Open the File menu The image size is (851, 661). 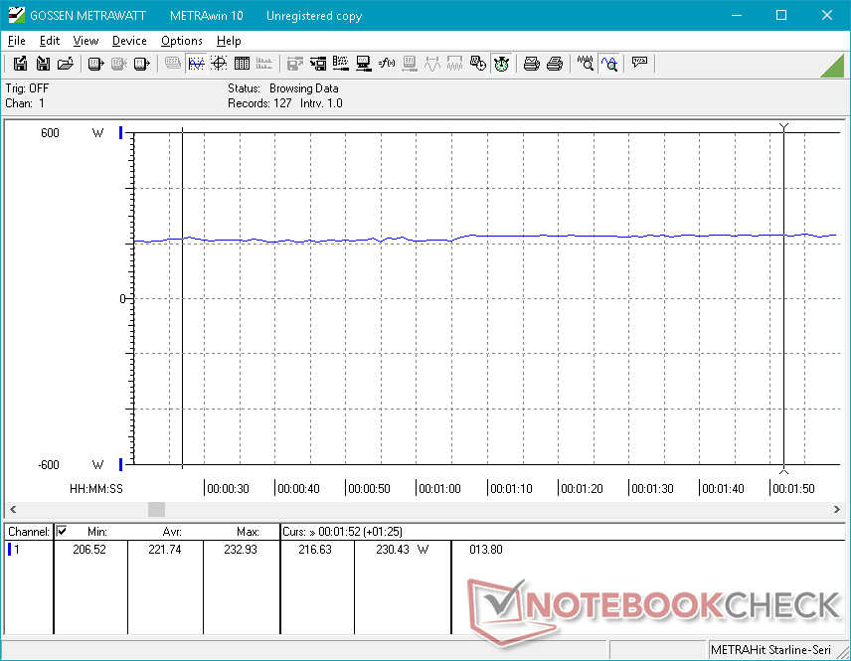(16, 41)
